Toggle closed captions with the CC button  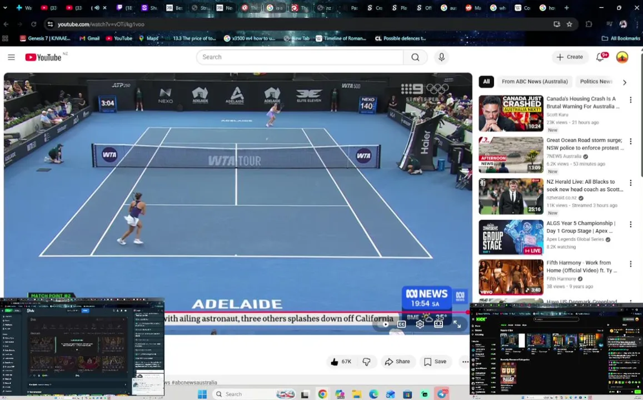pos(401,324)
